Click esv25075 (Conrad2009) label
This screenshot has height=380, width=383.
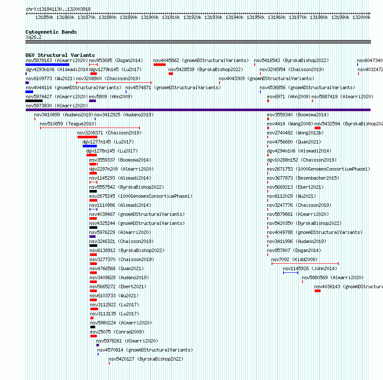pyautogui.click(x=117, y=332)
